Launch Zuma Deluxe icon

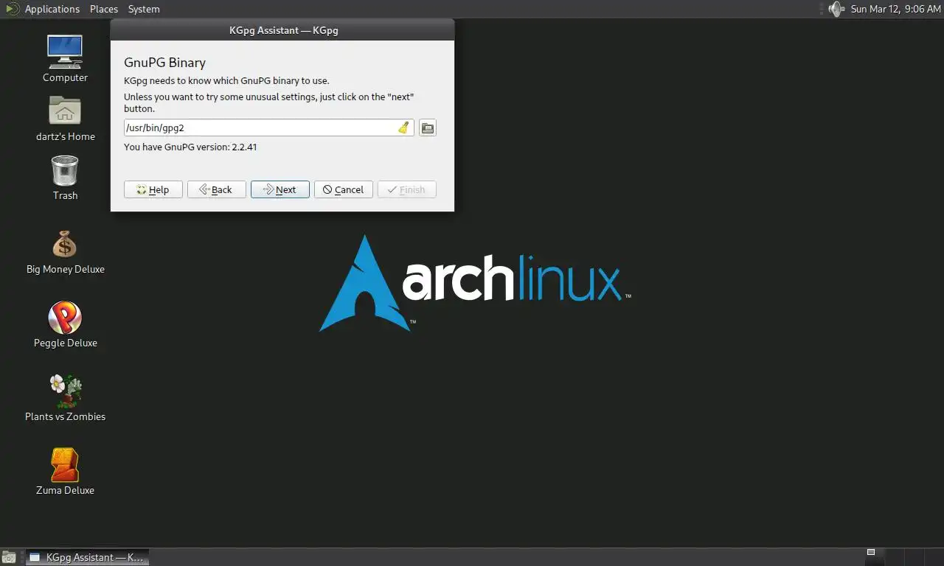(65, 465)
